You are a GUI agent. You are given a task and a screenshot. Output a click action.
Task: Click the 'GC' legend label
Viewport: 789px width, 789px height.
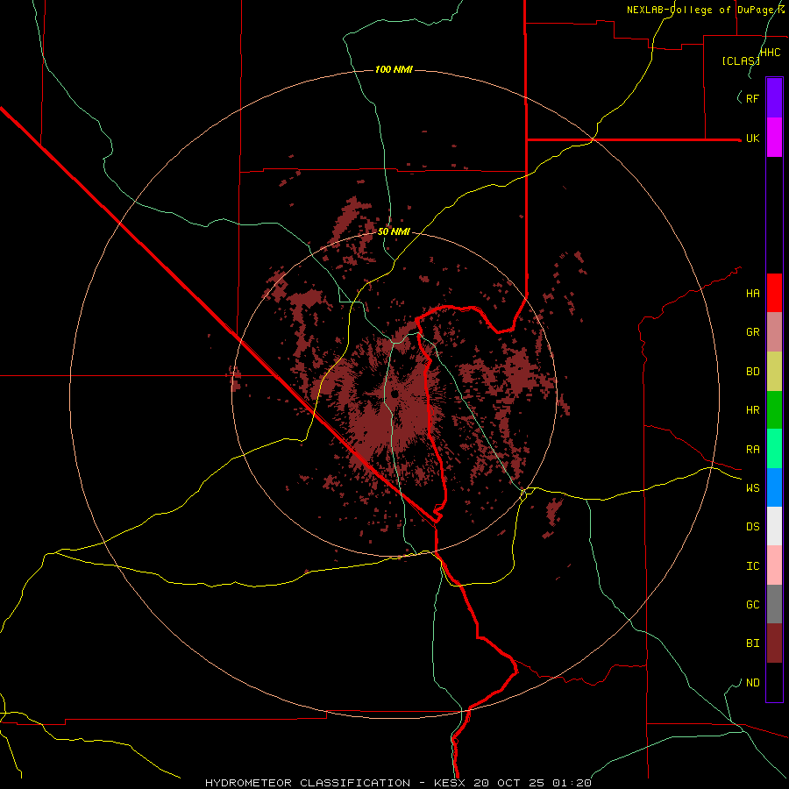point(753,605)
